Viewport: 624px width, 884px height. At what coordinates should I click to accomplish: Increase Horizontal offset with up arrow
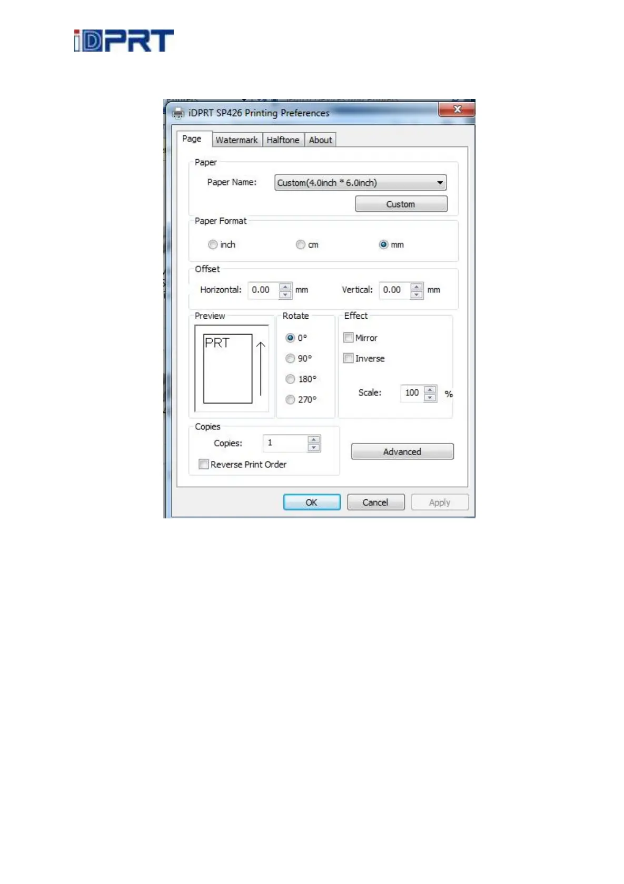click(285, 287)
